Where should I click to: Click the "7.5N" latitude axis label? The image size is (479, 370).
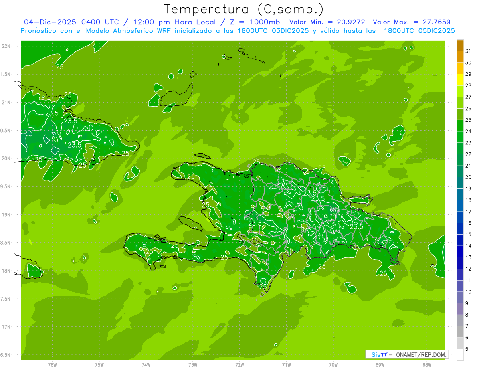pyautogui.click(x=6, y=299)
